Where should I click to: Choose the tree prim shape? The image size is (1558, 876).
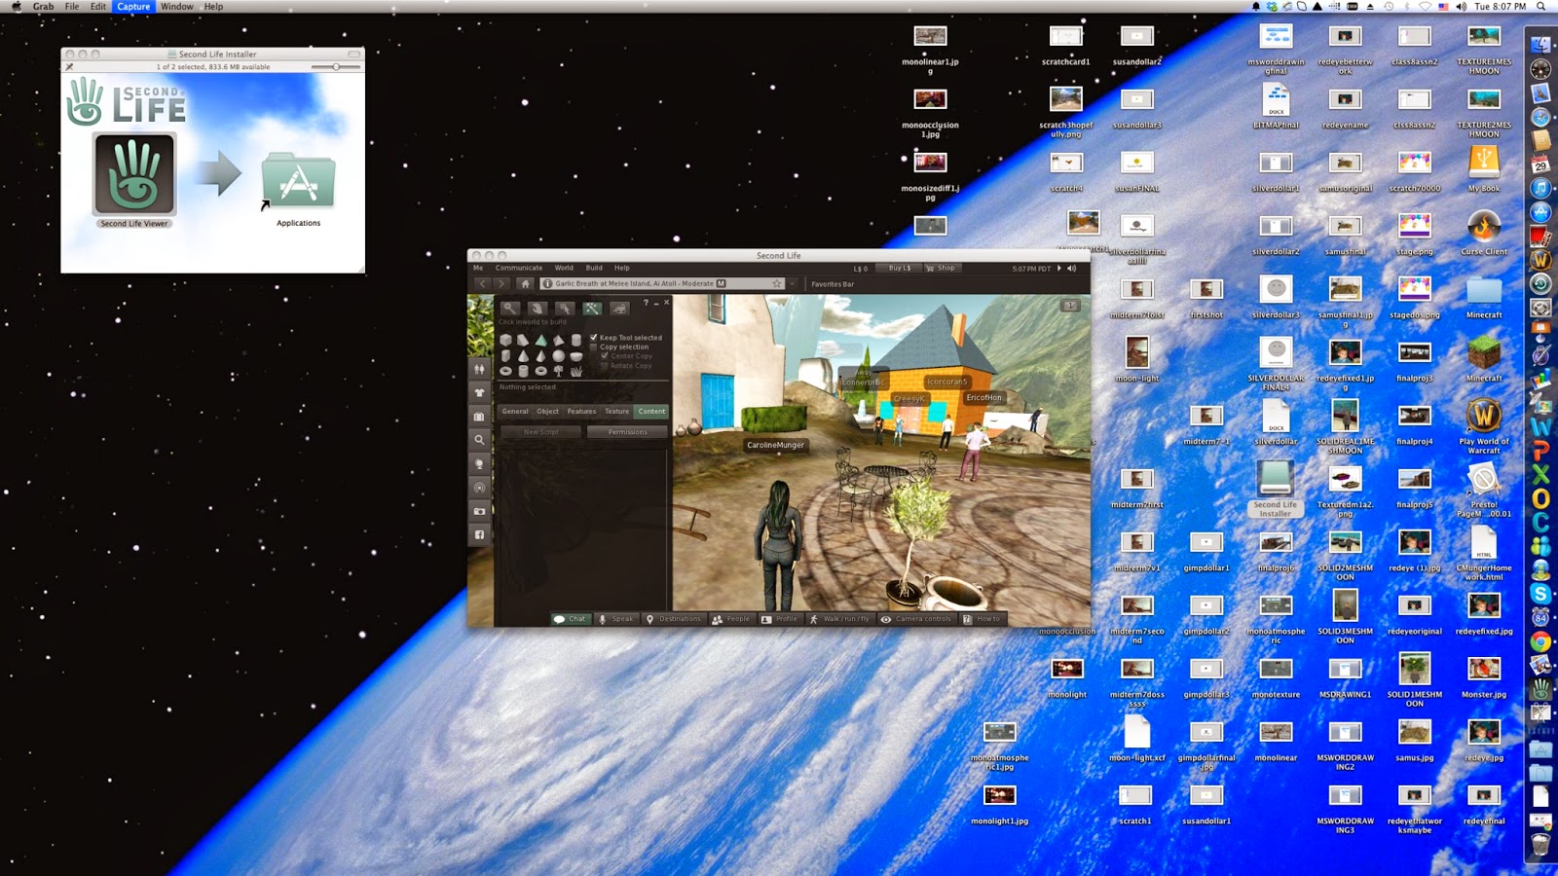pyautogui.click(x=558, y=371)
